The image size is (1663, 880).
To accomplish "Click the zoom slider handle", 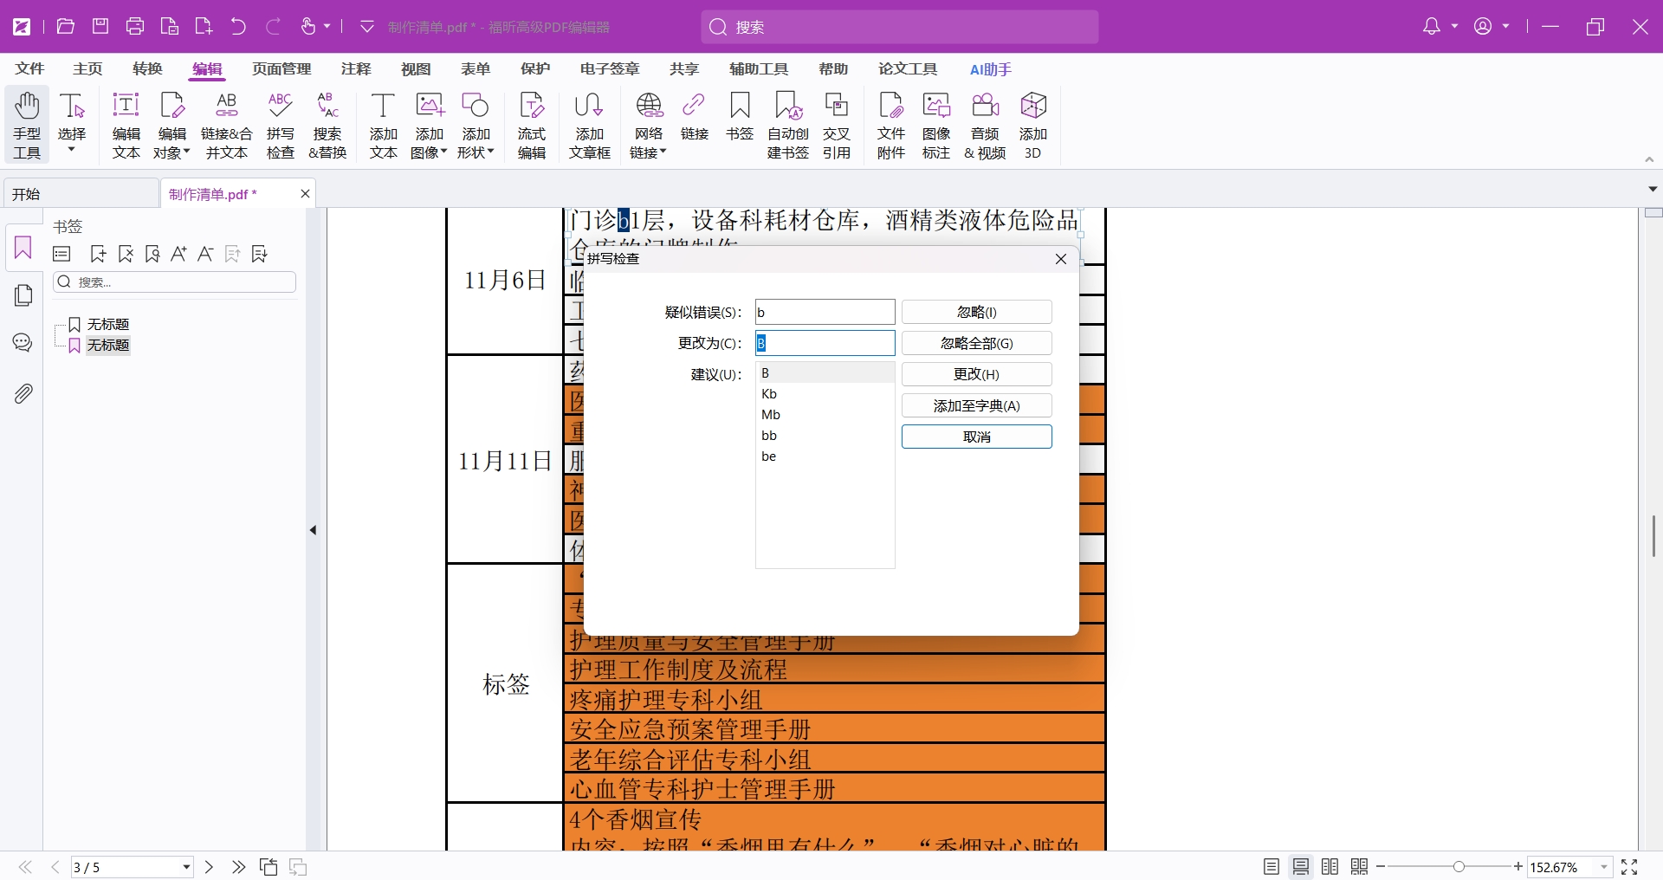I will pos(1459,867).
